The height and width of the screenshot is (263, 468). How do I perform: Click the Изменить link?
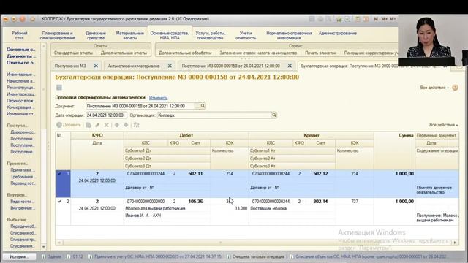pyautogui.click(x=158, y=98)
